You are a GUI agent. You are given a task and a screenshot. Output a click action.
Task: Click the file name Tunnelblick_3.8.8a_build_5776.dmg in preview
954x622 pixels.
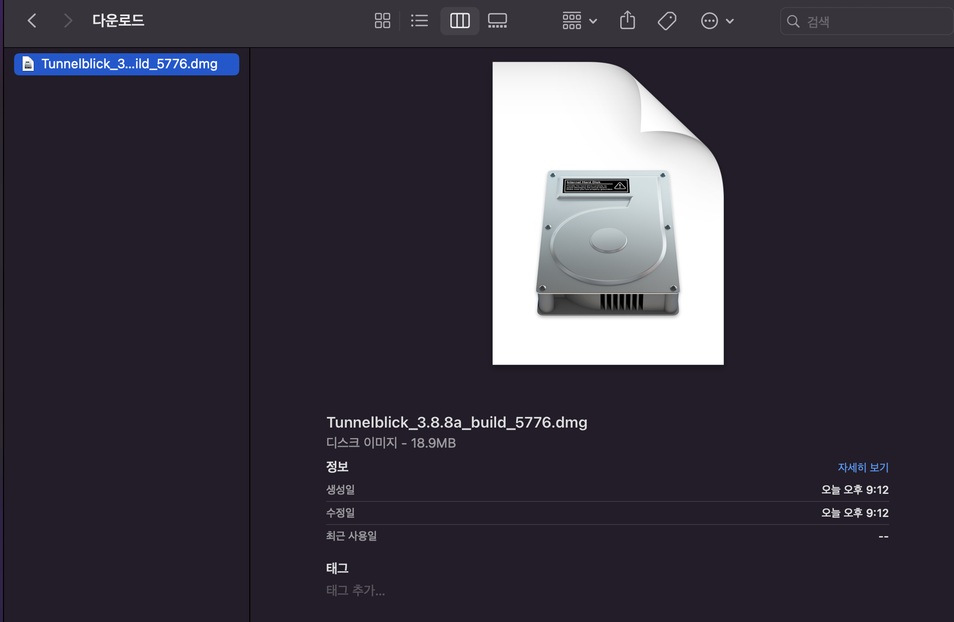pos(457,422)
